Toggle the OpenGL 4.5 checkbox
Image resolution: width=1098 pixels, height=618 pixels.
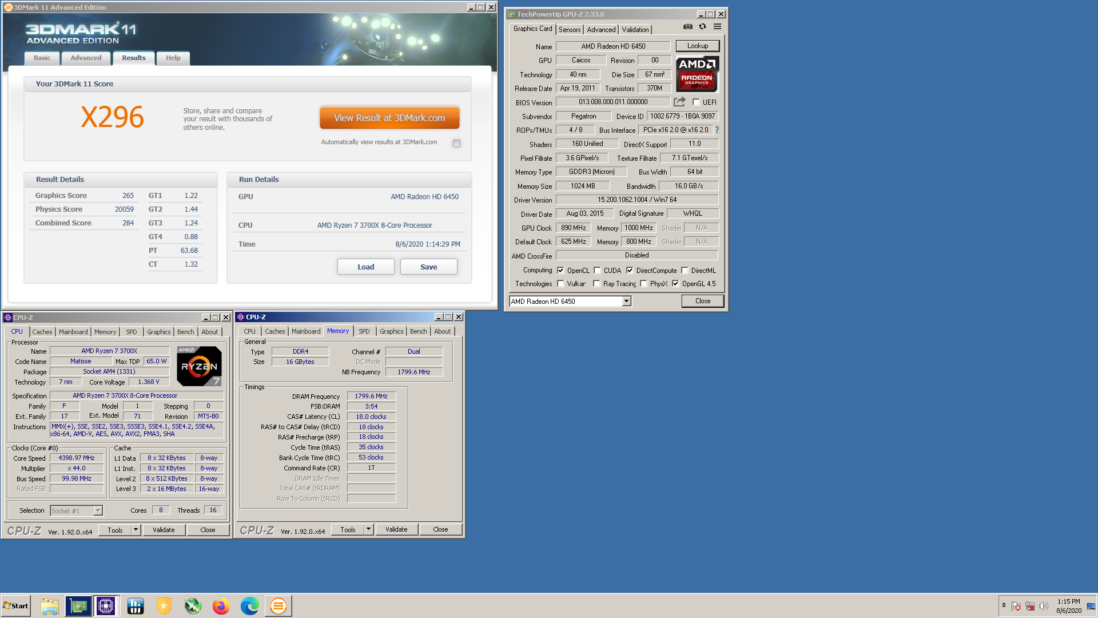[675, 284]
